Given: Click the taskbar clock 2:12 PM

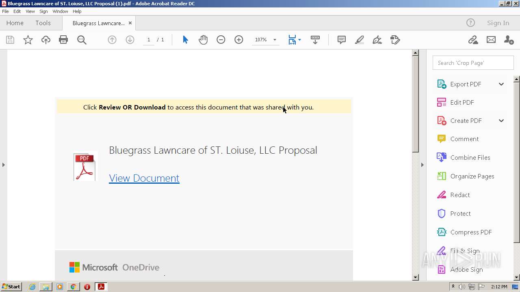Looking at the screenshot, I should tap(499, 287).
